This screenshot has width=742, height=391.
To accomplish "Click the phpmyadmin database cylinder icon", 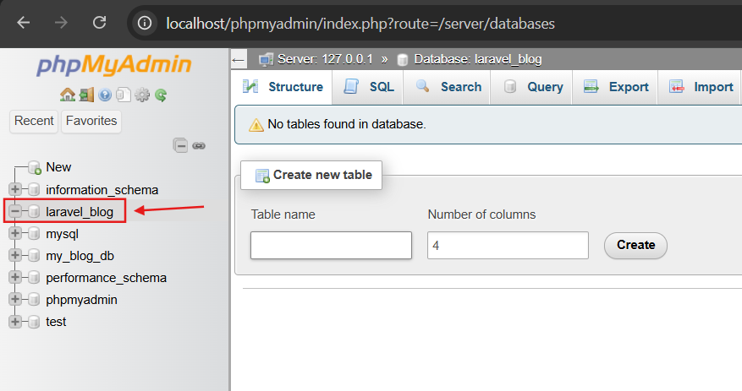I will click(34, 300).
